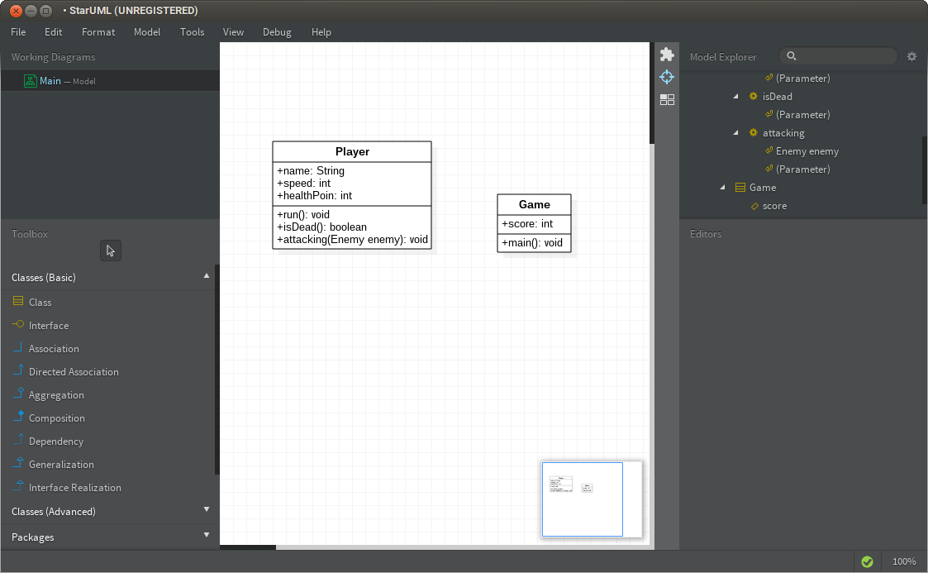Click the crosshair focus icon beside the canvas
This screenshot has height=573, width=928.
pos(667,76)
